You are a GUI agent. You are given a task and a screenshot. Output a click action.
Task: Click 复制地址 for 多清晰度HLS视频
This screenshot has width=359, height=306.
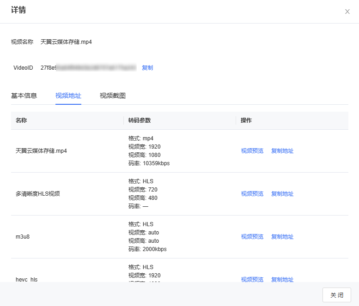(282, 194)
